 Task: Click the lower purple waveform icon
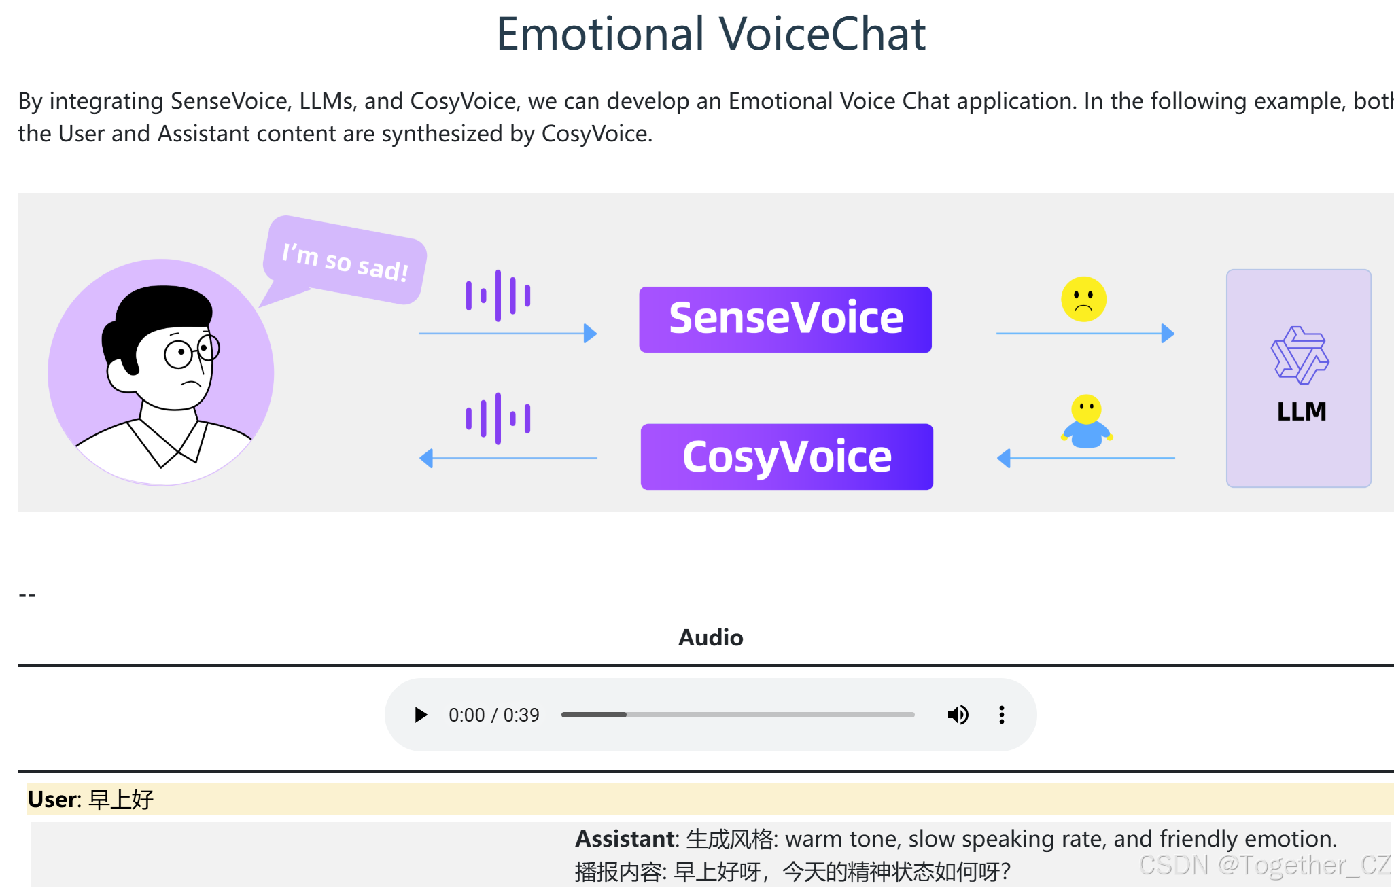point(497,416)
